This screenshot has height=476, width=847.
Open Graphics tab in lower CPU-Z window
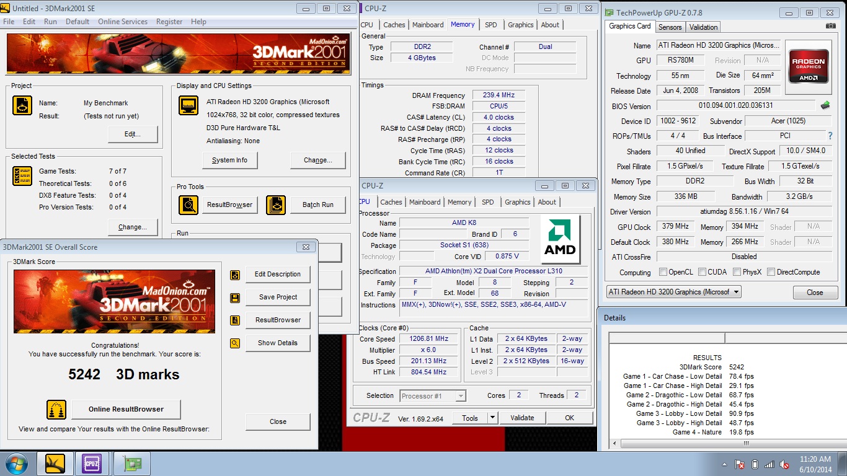pos(517,202)
